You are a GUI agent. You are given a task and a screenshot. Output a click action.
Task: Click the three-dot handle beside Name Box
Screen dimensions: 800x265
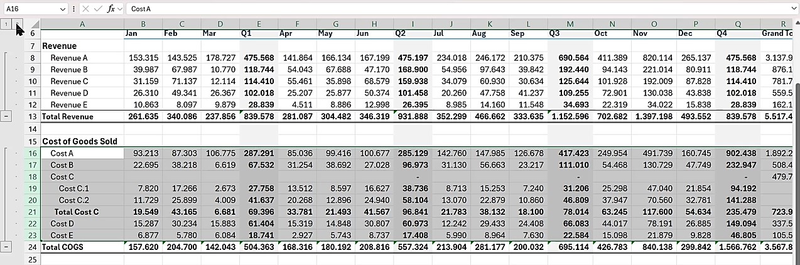(74, 9)
